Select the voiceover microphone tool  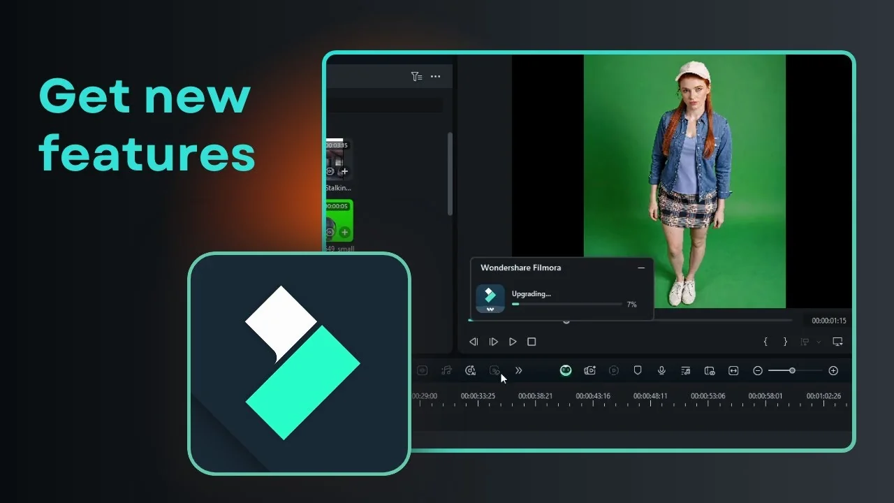661,370
